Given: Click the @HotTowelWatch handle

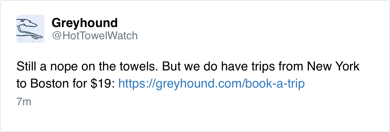Looking at the screenshot, I should pyautogui.click(x=95, y=36).
